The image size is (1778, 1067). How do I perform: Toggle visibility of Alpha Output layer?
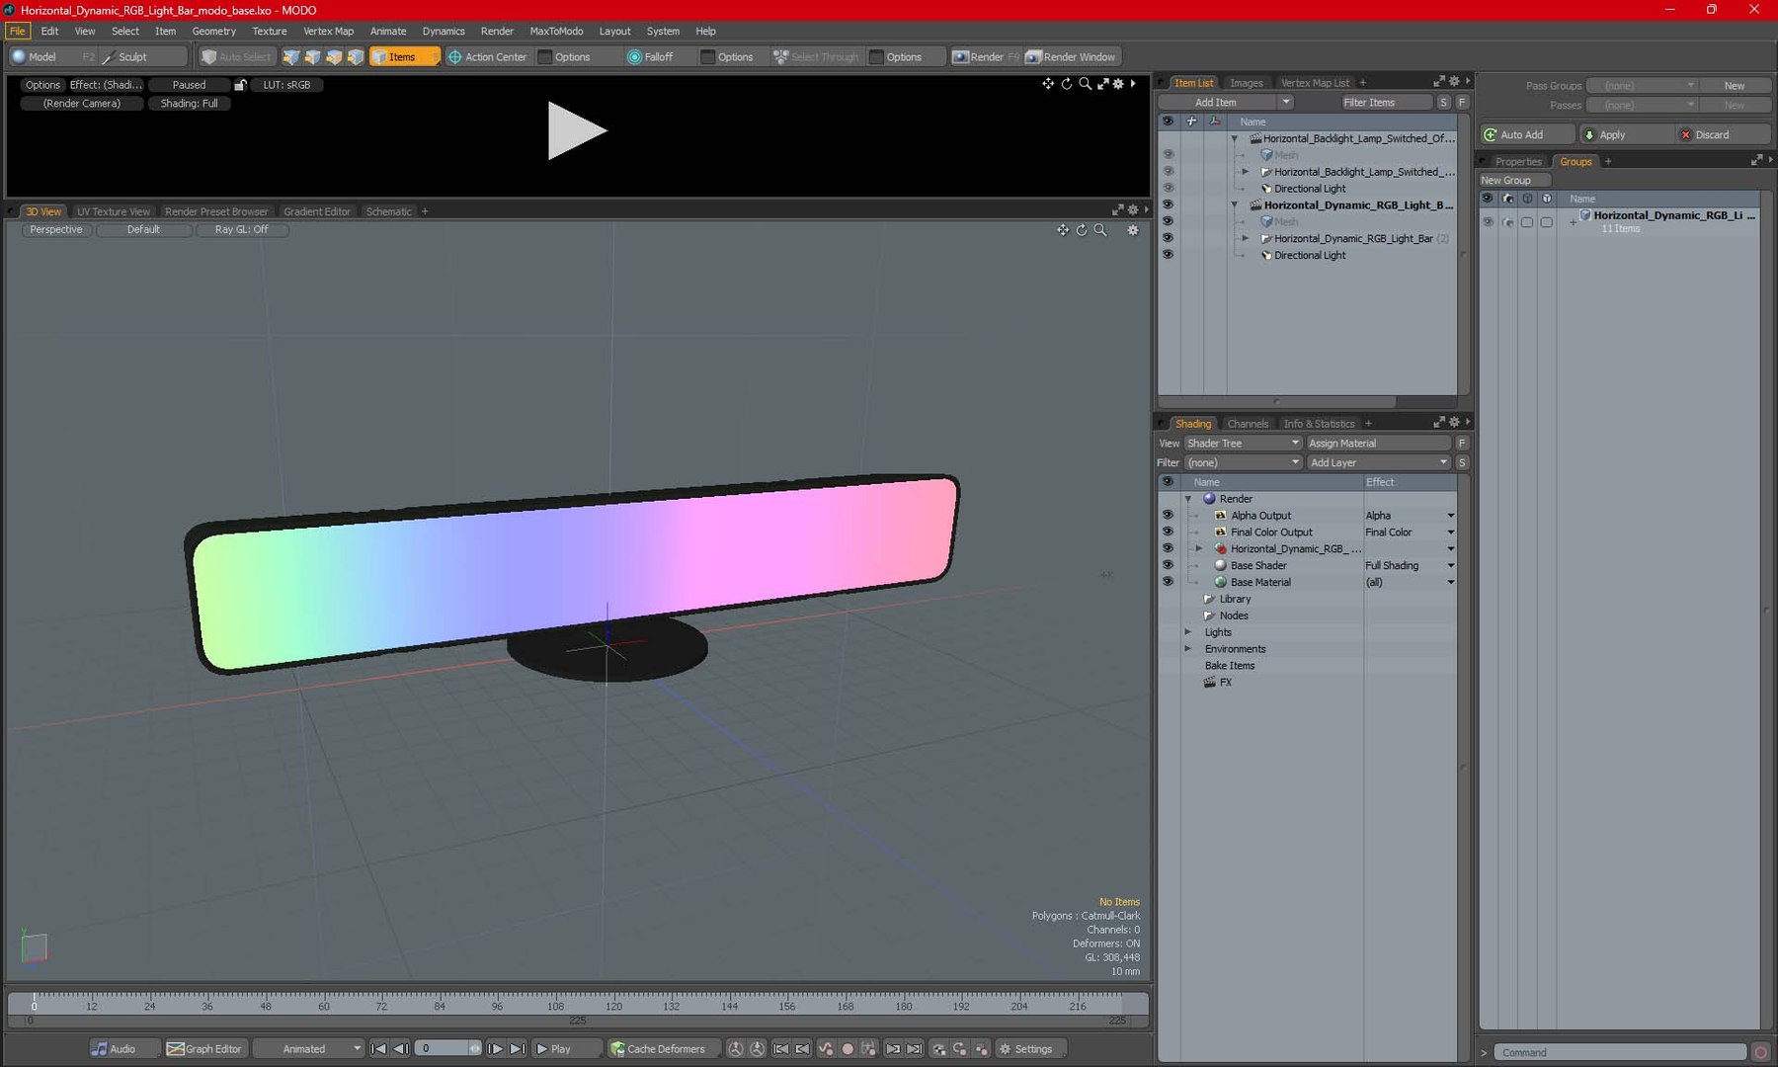click(x=1168, y=515)
